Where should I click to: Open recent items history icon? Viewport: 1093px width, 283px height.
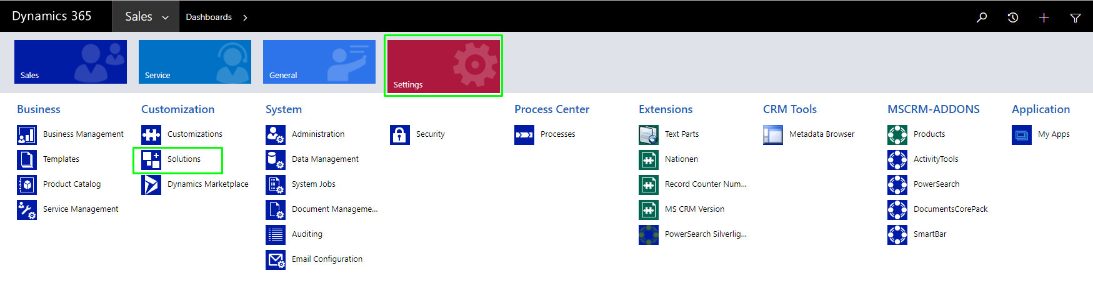1013,17
